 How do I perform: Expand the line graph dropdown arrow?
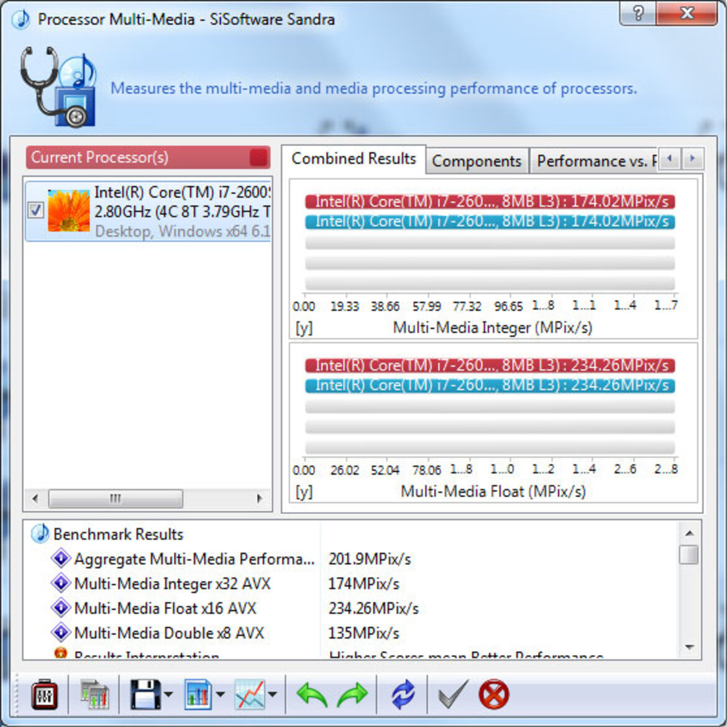click(273, 695)
